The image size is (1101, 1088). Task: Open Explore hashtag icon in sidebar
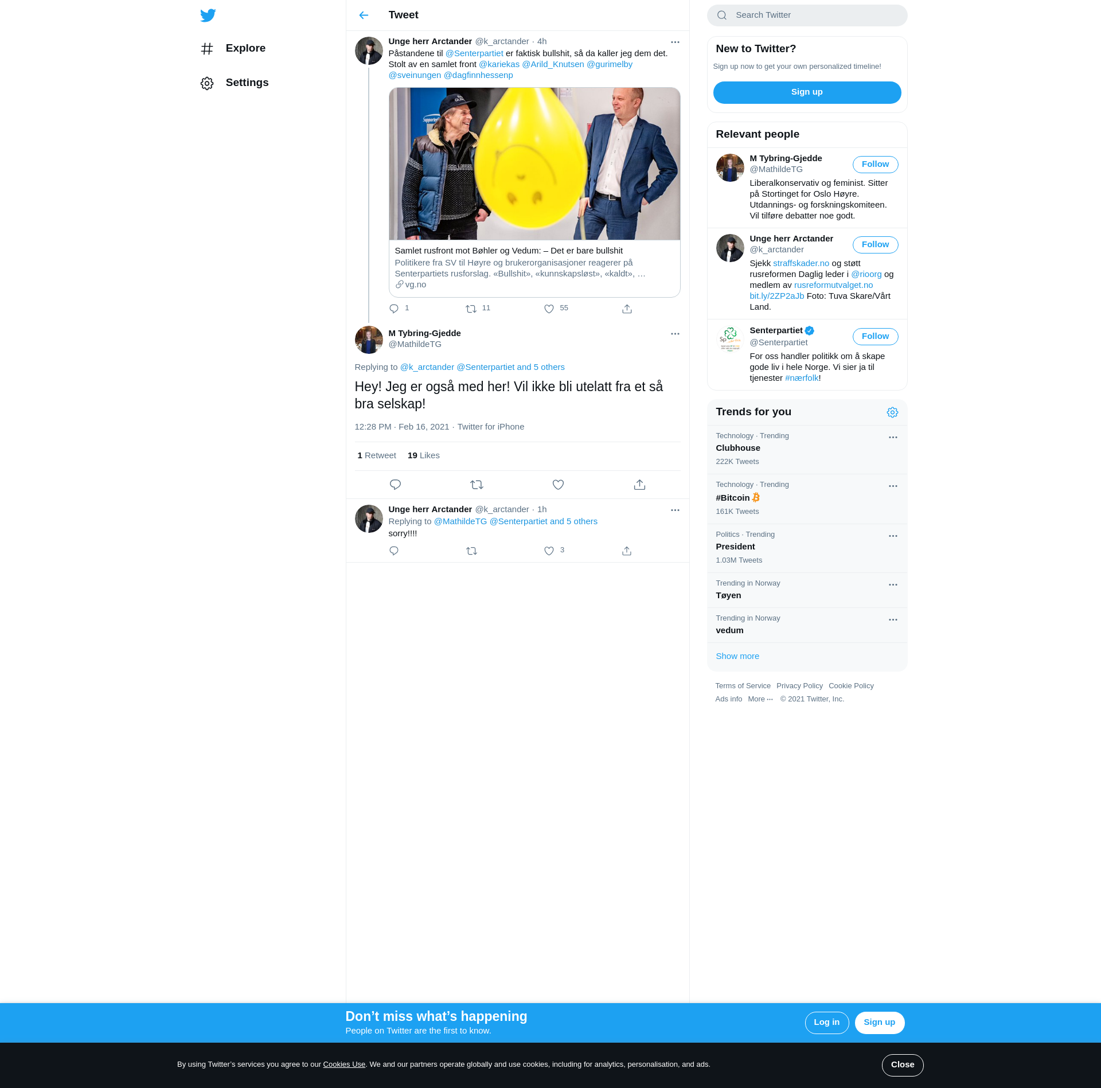207,49
